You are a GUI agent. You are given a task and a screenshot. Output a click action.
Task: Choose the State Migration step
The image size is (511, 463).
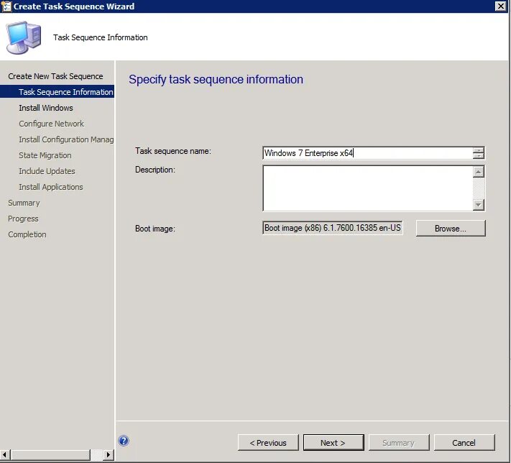click(45, 155)
